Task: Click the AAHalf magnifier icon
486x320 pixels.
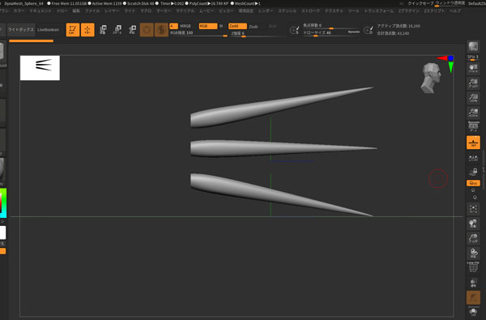Action: click(x=473, y=113)
